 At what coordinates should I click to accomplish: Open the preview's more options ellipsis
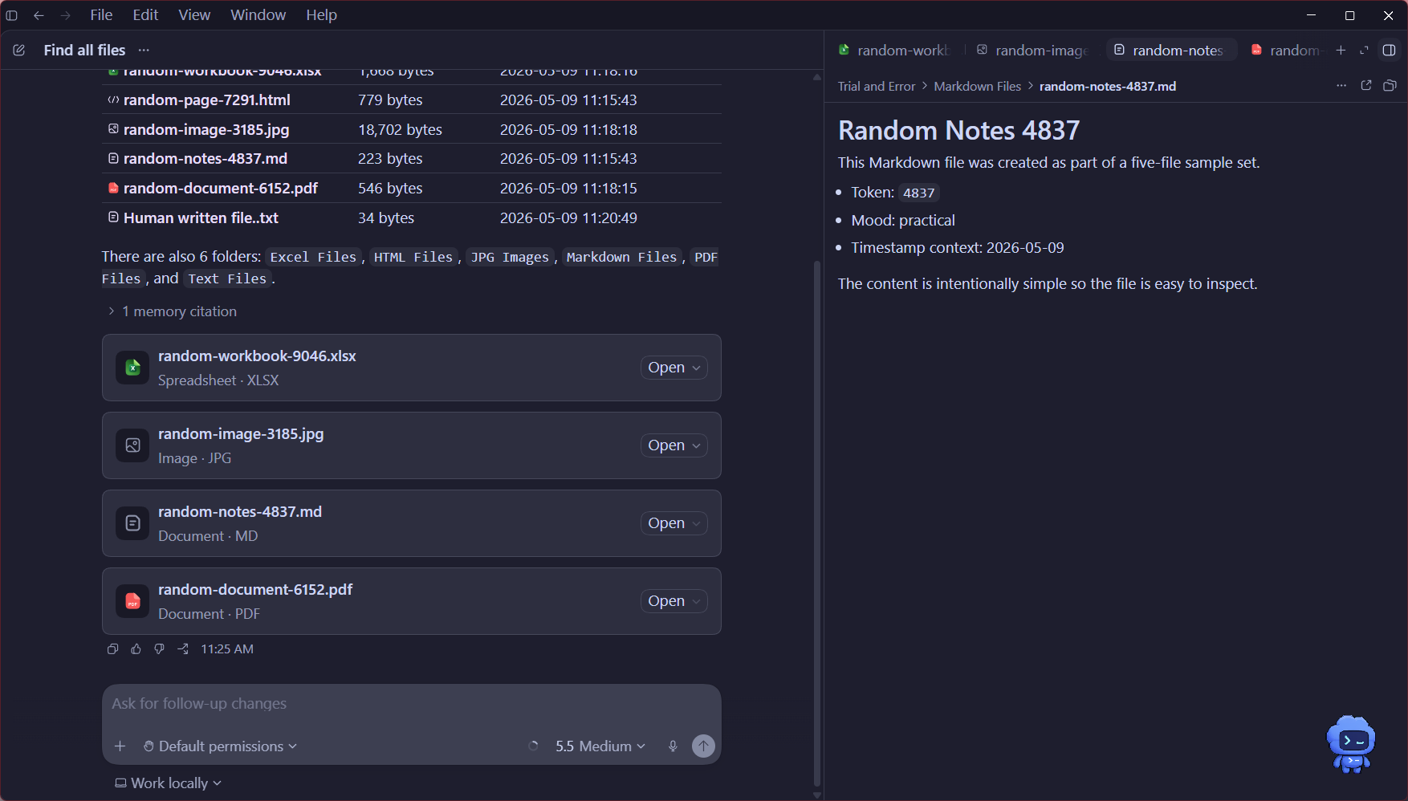point(1341,85)
